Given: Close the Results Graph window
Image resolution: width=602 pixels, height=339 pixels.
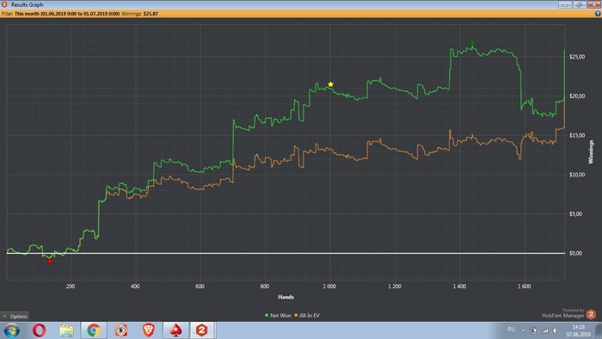Looking at the screenshot, I should pyautogui.click(x=593, y=4).
